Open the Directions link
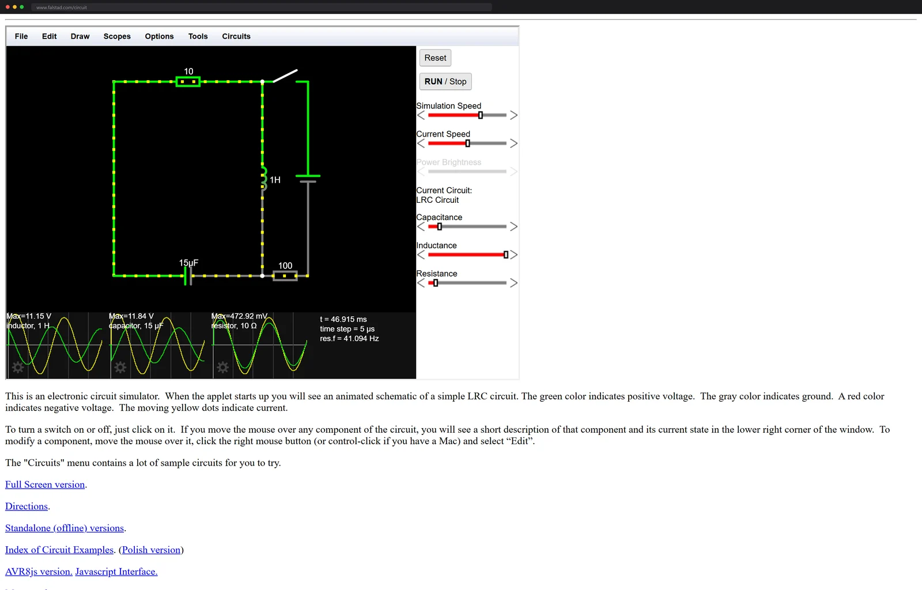Viewport: 922px width, 590px height. coord(27,506)
